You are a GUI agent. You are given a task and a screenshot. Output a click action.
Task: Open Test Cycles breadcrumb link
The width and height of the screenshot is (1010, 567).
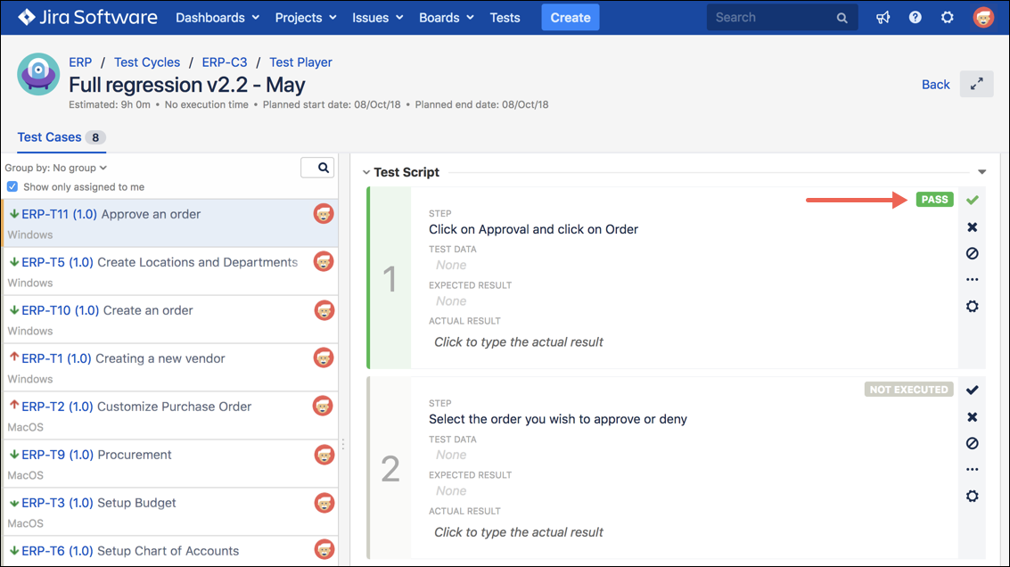click(x=147, y=62)
